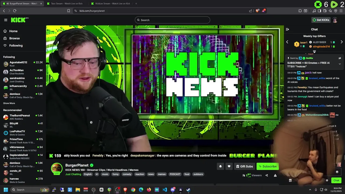The width and height of the screenshot is (345, 194).
Task: Expand following list with Show More
Action: click(x=9, y=103)
